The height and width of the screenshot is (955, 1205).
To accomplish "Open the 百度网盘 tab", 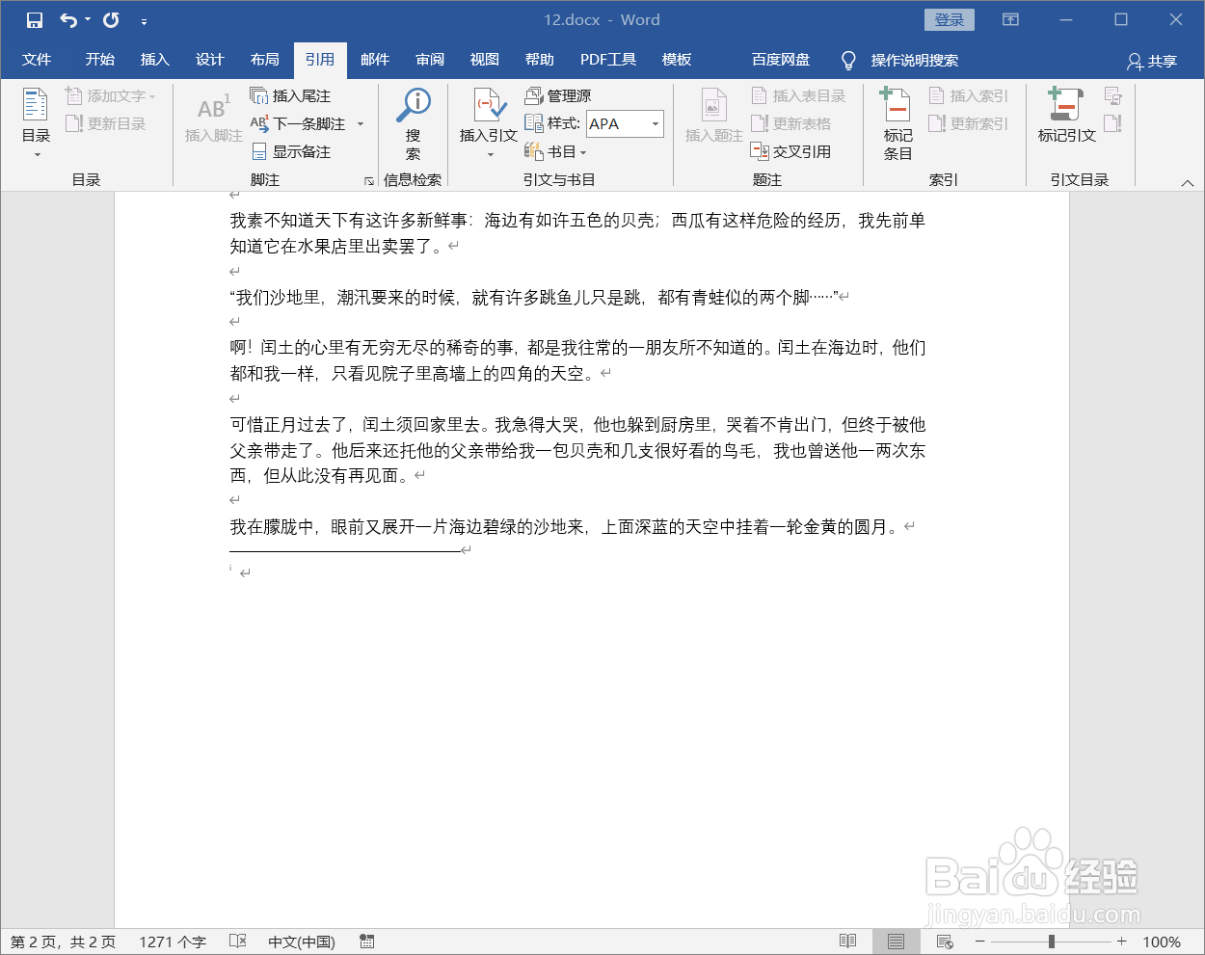I will pyautogui.click(x=781, y=60).
